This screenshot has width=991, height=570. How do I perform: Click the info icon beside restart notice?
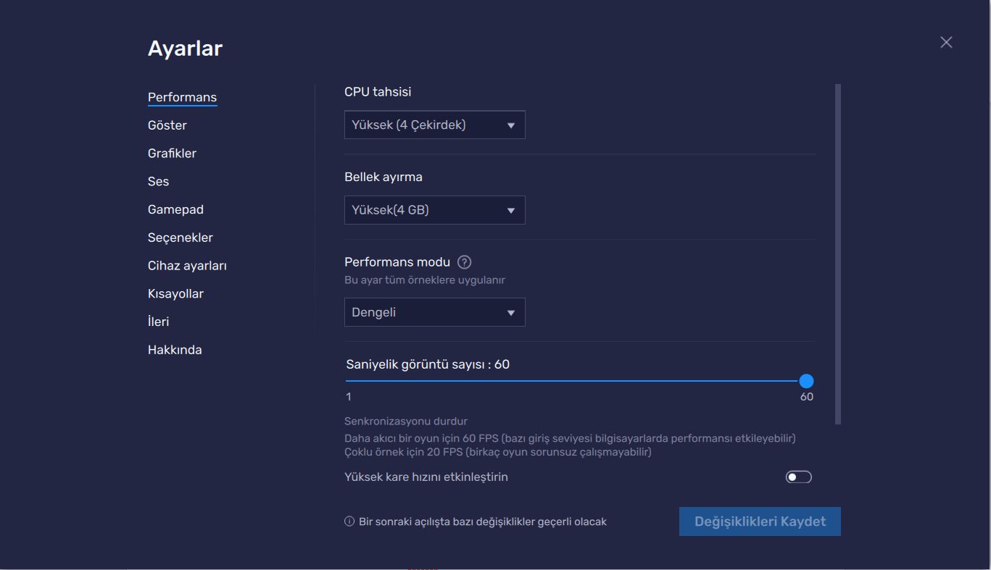(x=349, y=521)
